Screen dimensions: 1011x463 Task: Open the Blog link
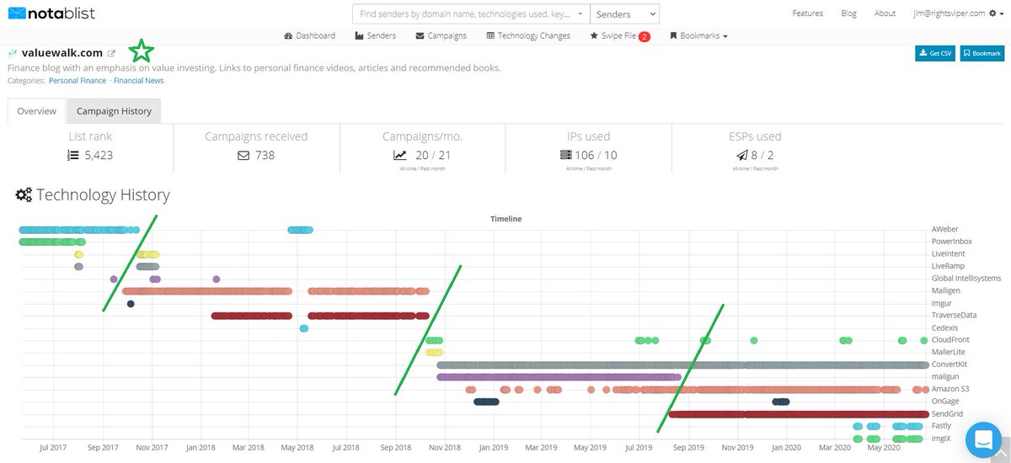coord(848,13)
